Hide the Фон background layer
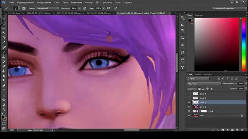Image resolution: width=248 pixels, height=139 pixels. point(189,115)
